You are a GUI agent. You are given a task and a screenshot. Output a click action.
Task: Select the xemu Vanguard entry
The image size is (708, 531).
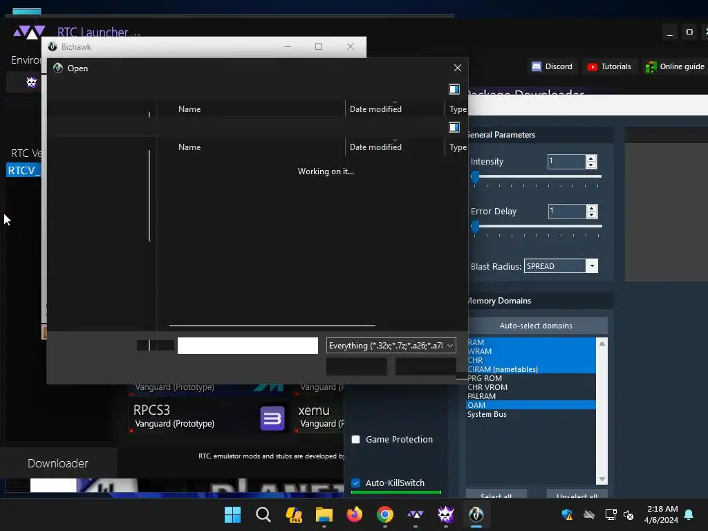[x=319, y=417]
